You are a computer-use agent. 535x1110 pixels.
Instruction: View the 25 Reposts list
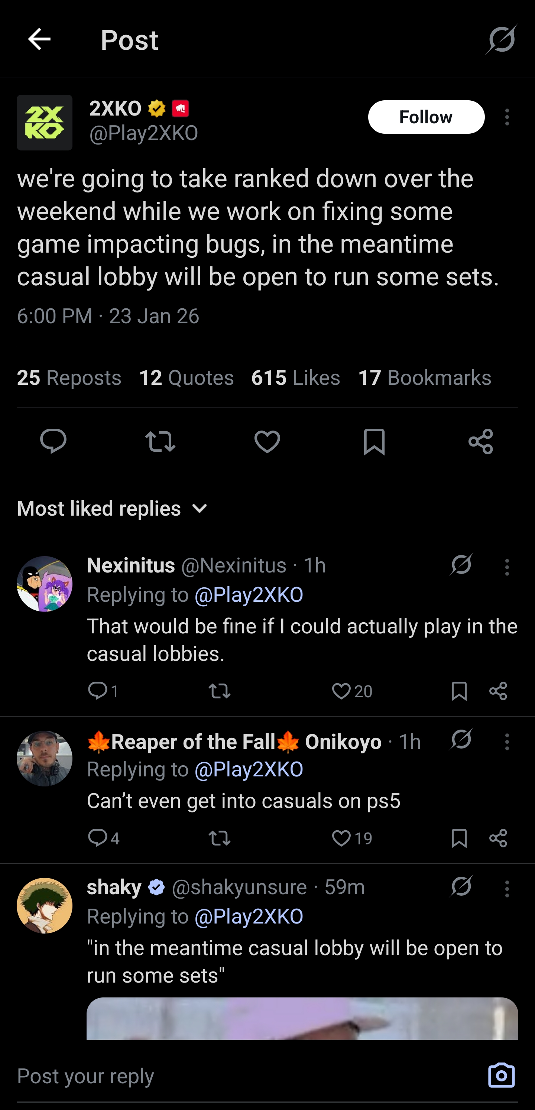click(69, 377)
